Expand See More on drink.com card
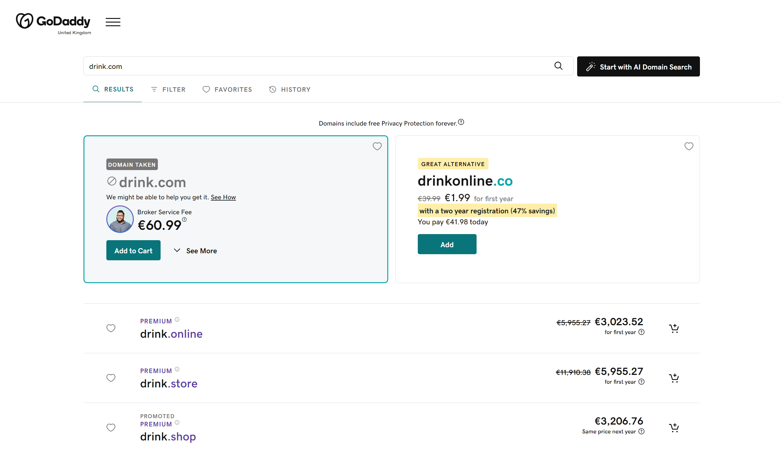The image size is (781, 452). pyautogui.click(x=195, y=251)
